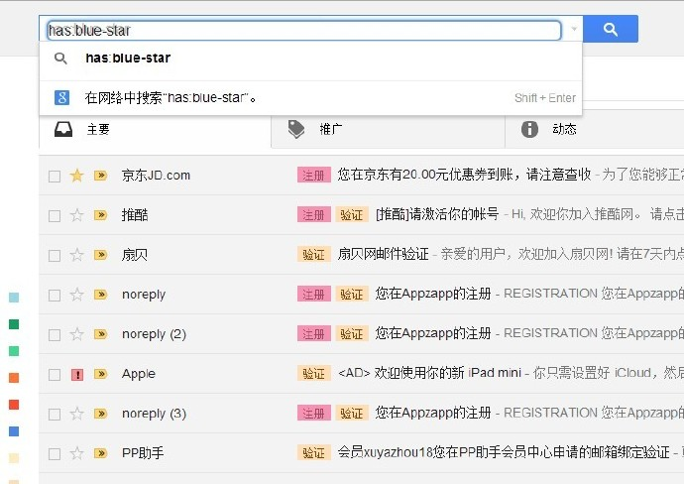Click importance marker on Apple email

point(101,374)
